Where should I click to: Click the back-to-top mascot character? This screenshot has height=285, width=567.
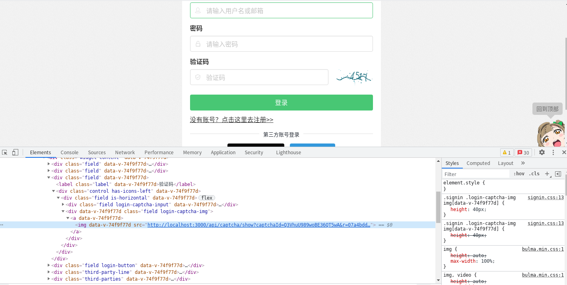click(551, 133)
